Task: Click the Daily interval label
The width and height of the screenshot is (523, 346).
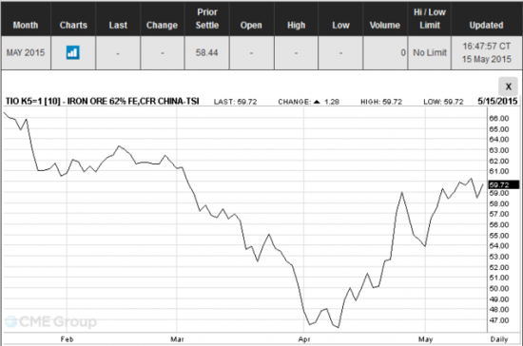Action: tap(499, 339)
